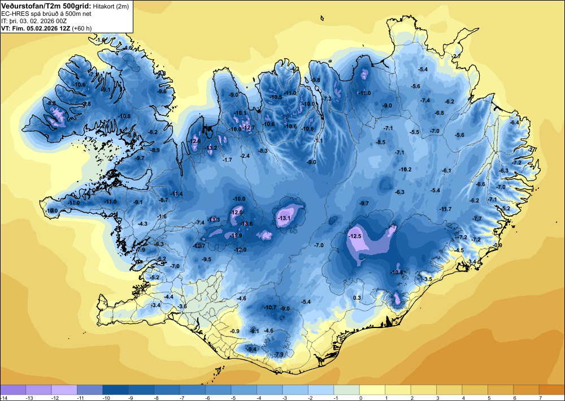Click the -11.4 temperature label
This screenshot has width=565, height=401.
tap(177, 194)
